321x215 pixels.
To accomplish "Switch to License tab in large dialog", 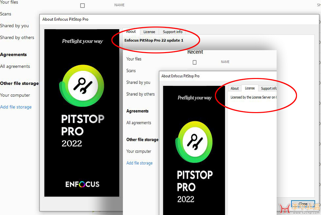I will (x=149, y=32).
